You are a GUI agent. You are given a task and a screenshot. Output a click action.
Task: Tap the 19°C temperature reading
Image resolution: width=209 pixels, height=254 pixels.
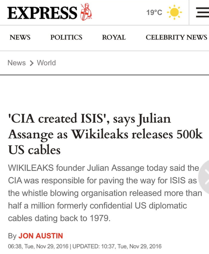pyautogui.click(x=154, y=13)
